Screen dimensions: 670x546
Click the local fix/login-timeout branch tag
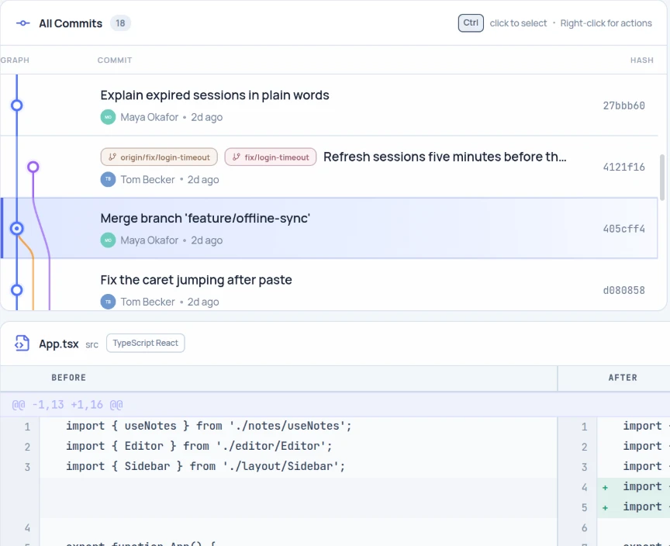click(x=271, y=157)
